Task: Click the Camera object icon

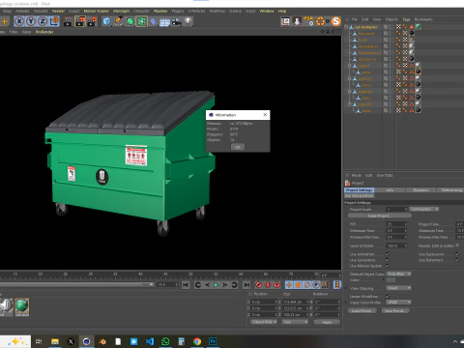Action: pyautogui.click(x=176, y=21)
